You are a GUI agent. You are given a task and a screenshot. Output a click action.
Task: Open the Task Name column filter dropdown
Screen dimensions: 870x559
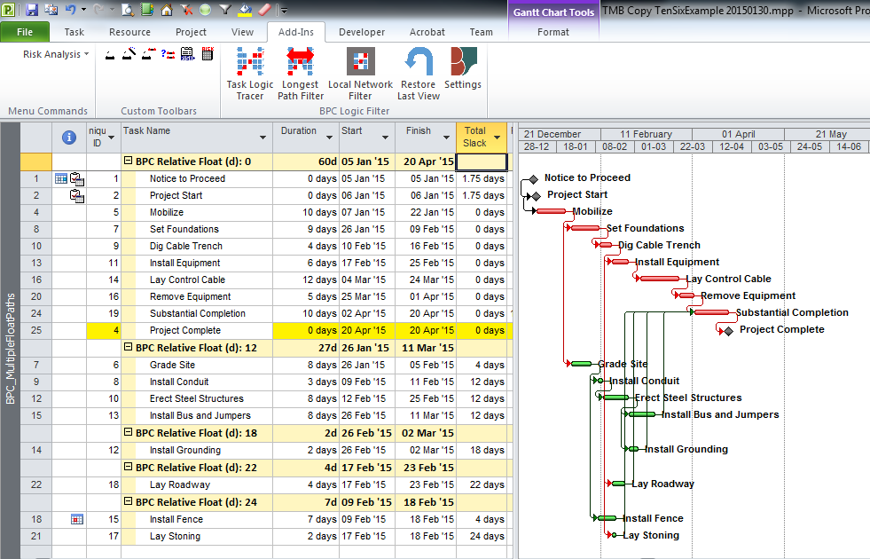(263, 138)
